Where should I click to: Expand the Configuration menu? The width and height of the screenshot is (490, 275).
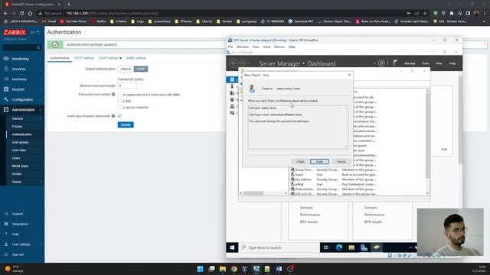[22, 99]
